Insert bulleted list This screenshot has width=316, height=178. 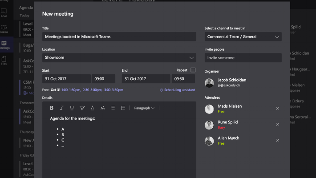(x=113, y=108)
